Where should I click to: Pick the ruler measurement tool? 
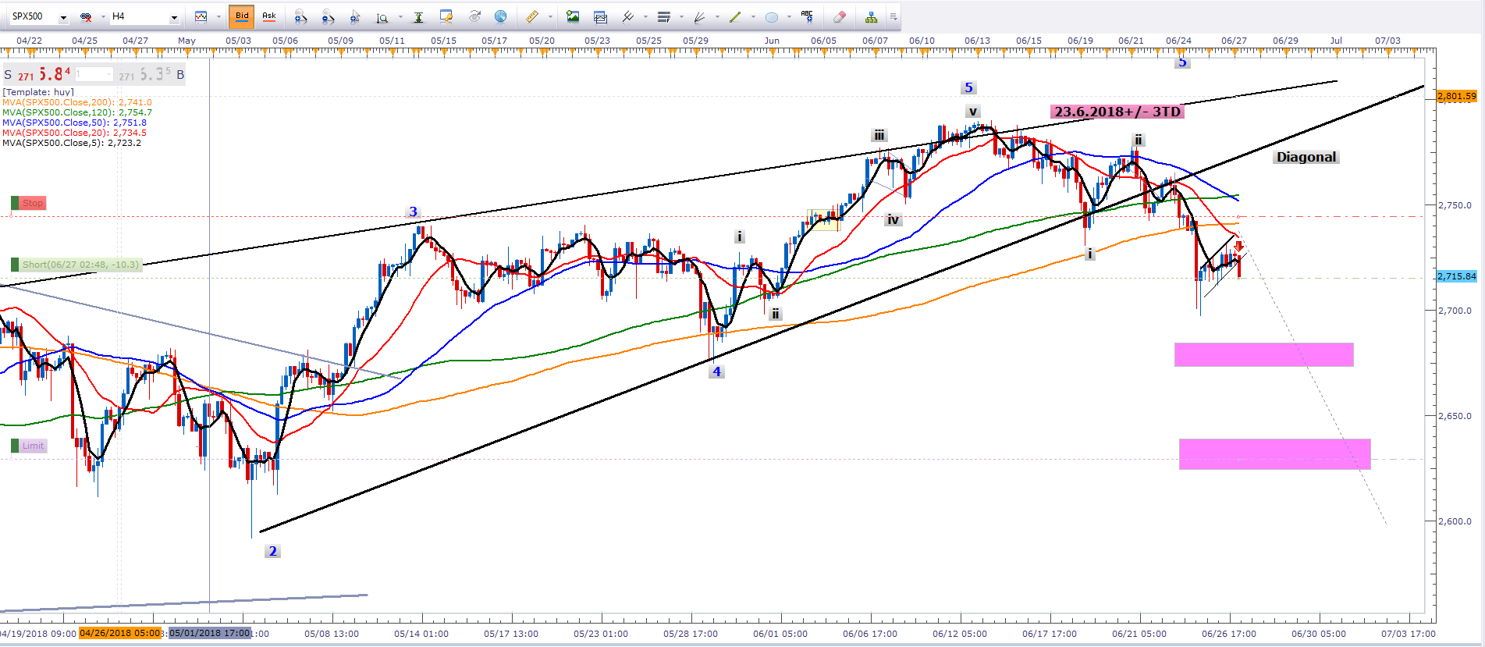tap(532, 16)
